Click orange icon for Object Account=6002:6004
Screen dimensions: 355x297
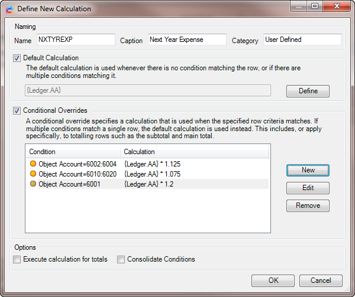click(33, 164)
